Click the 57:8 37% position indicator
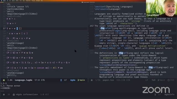The image size is (177, 99). (40, 80)
